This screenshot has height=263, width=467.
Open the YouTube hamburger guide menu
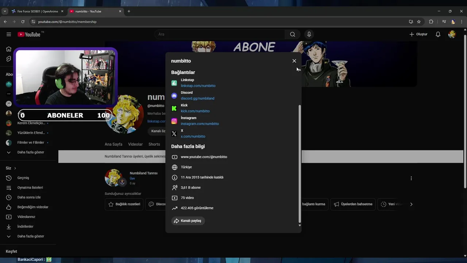(x=9, y=34)
